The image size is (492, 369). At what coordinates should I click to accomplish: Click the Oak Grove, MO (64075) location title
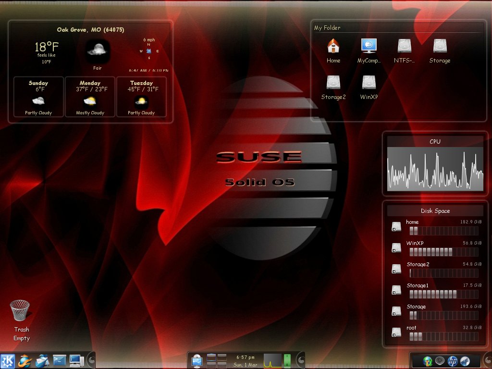[91, 29]
